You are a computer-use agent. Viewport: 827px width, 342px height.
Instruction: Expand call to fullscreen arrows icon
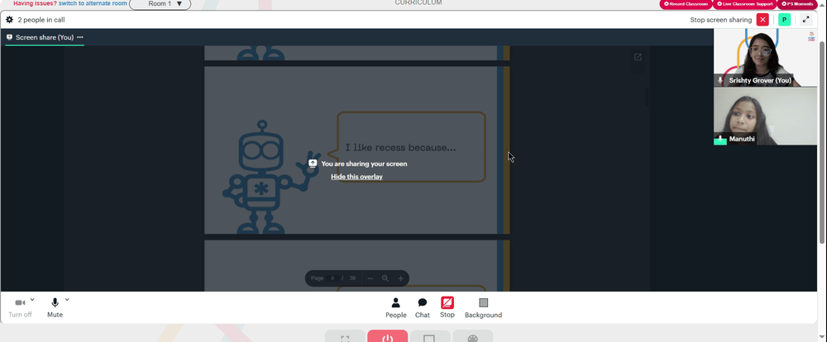[805, 20]
